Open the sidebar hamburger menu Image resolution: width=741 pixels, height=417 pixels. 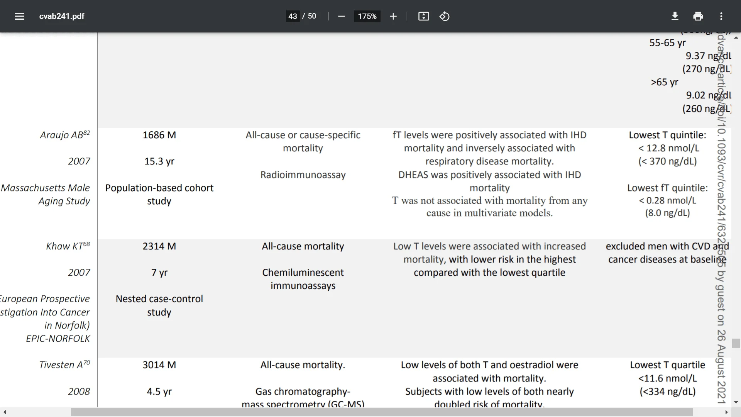coord(20,16)
